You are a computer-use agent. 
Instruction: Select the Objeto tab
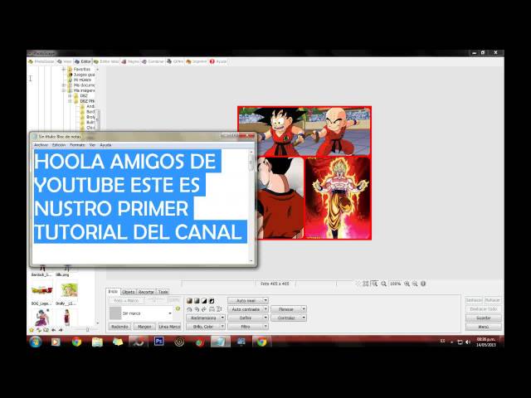[129, 292]
